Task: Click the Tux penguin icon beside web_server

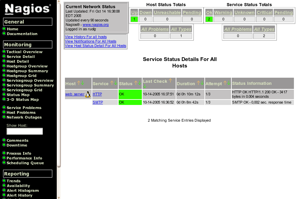Action: click(88, 94)
